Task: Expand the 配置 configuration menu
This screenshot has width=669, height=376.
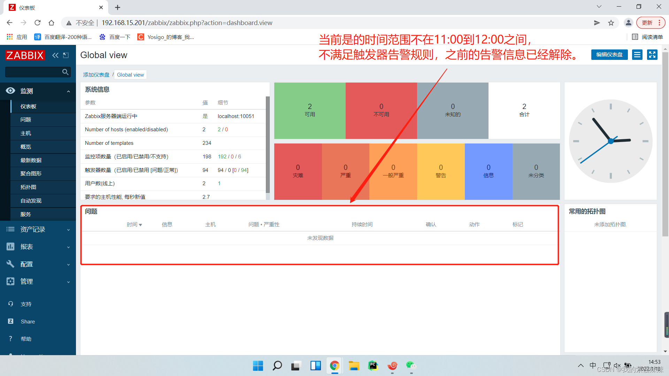Action: [38, 264]
